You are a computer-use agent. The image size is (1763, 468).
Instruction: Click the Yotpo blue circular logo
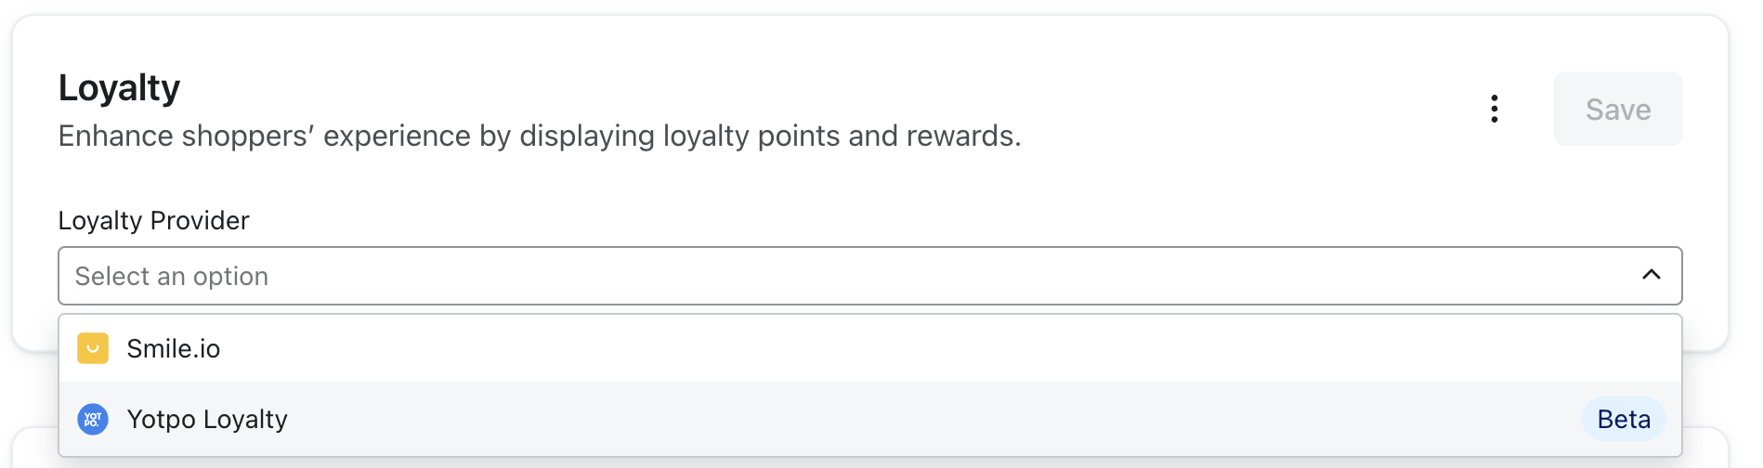(x=93, y=419)
